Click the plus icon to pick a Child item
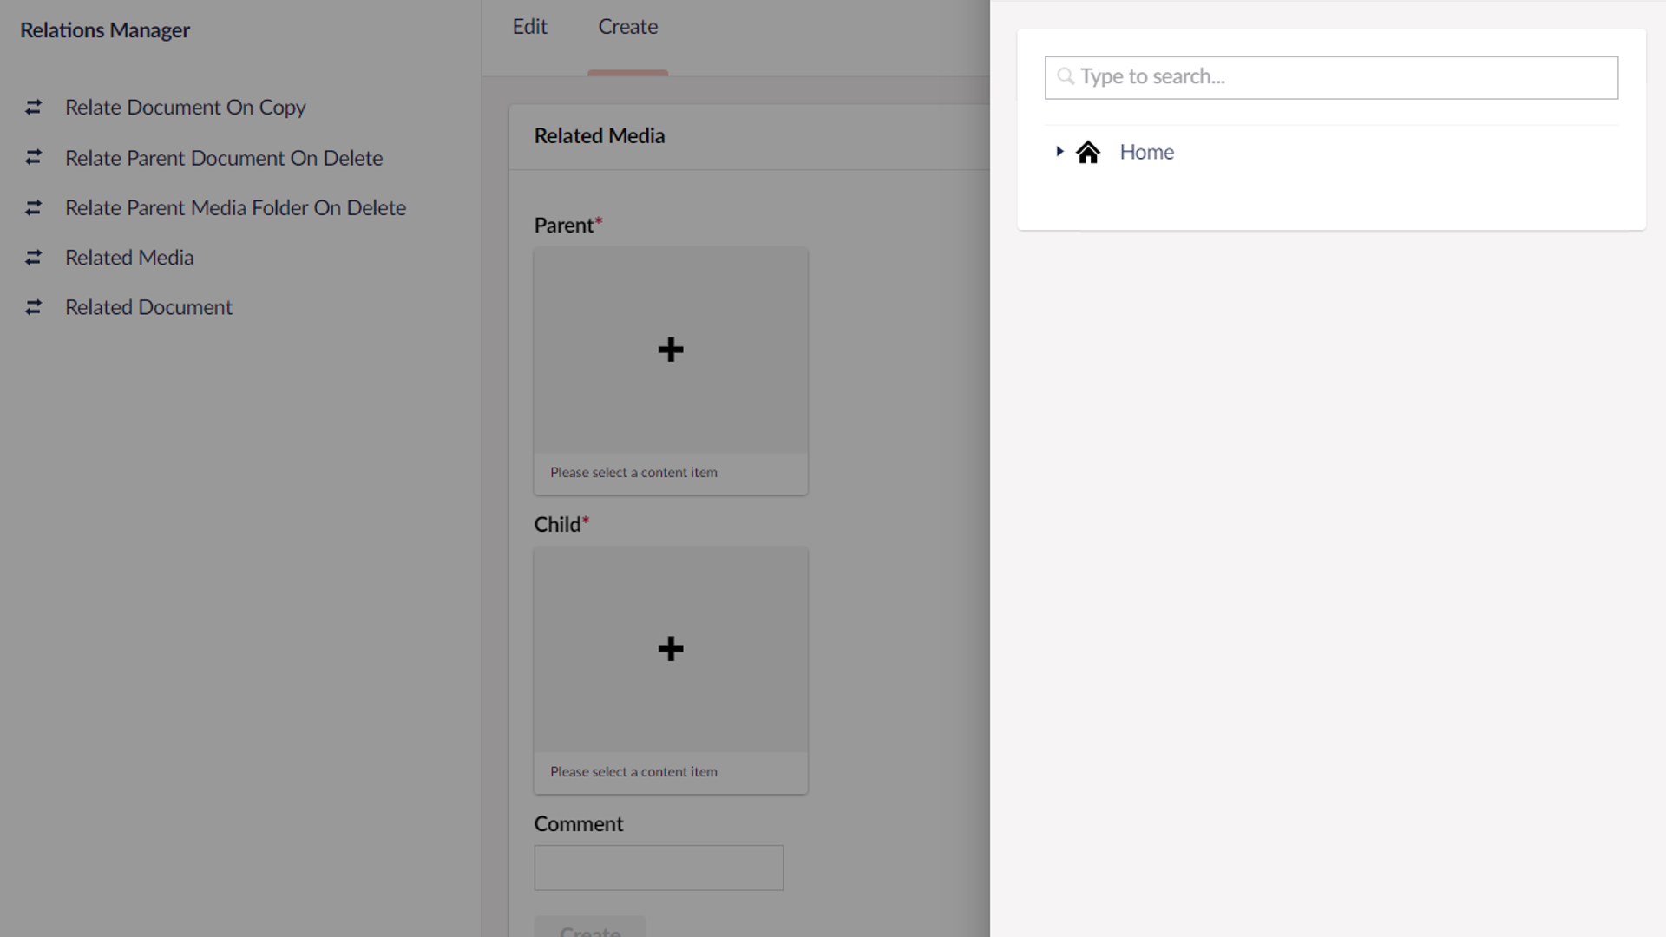1666x937 pixels. 670,648
